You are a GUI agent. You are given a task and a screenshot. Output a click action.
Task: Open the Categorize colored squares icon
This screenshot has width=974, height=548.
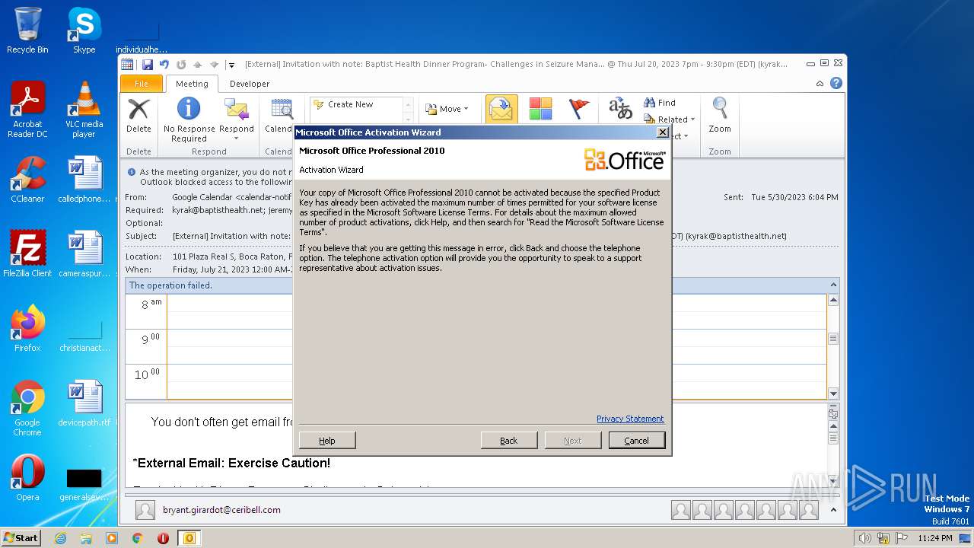click(x=540, y=109)
